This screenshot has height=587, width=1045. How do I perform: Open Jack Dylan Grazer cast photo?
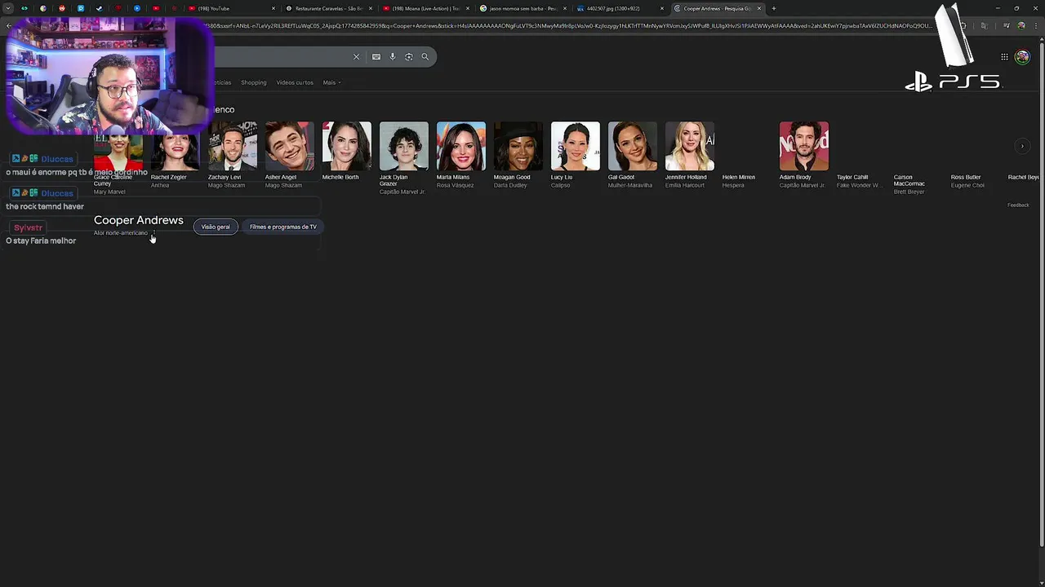click(x=404, y=146)
